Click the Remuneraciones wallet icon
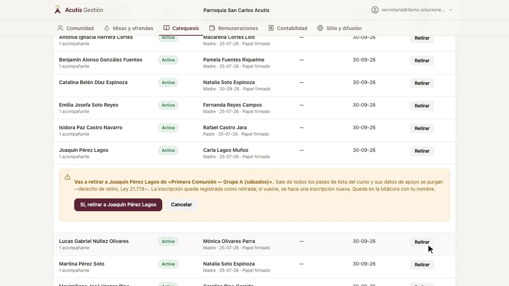Viewport: 509px width, 286px height. point(212,28)
